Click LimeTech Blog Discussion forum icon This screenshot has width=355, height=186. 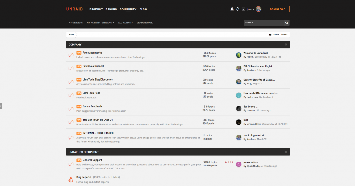[x=71, y=82]
